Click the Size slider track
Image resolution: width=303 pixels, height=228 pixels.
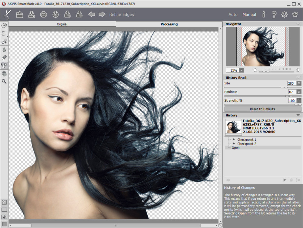(x=263, y=87)
